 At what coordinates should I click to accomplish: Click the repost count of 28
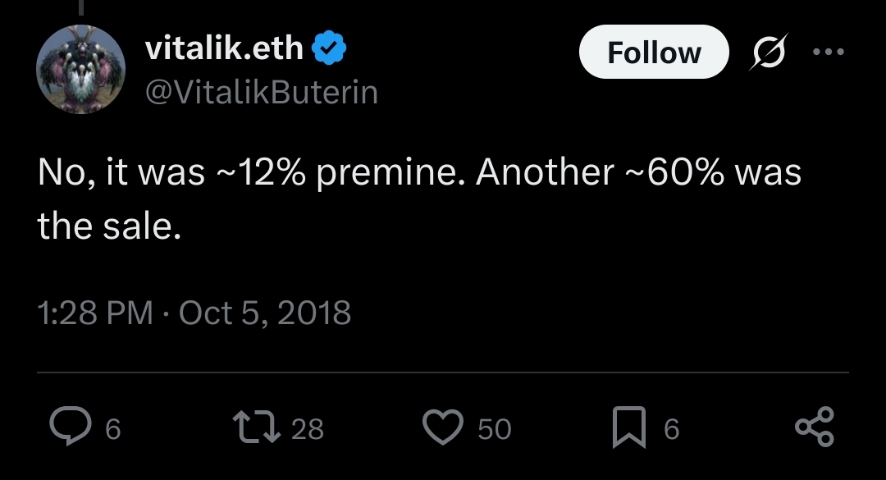[x=308, y=429]
